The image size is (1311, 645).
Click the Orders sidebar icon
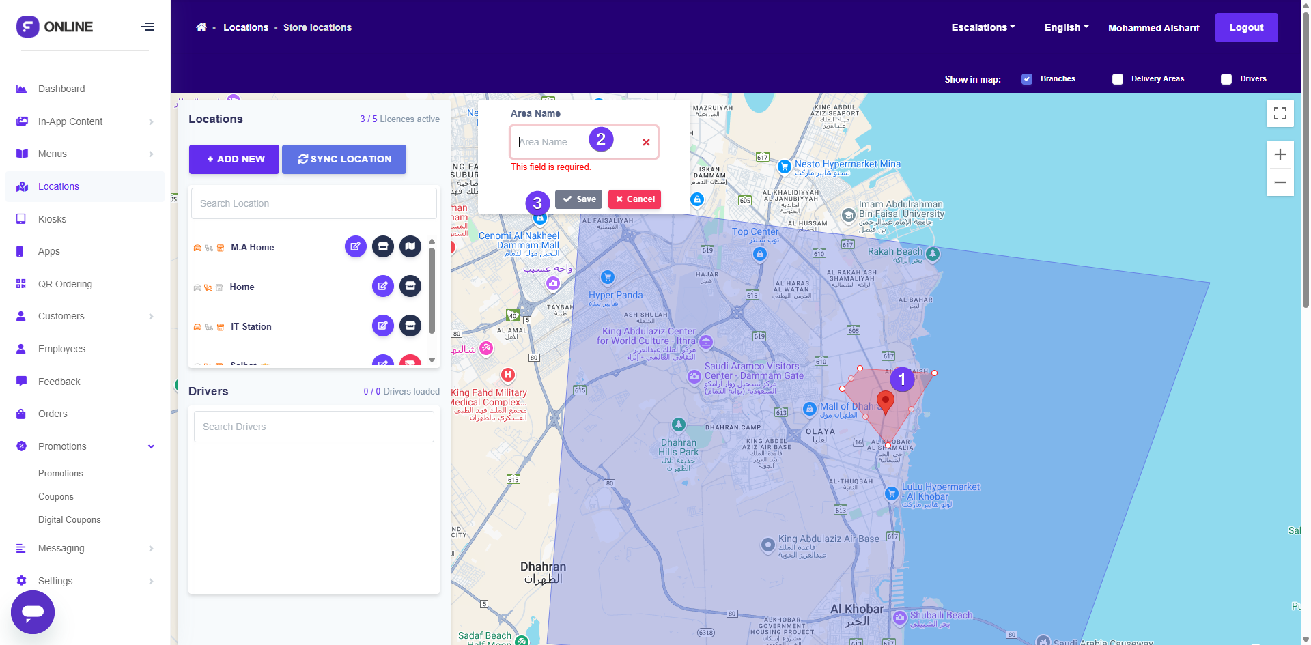pos(21,414)
